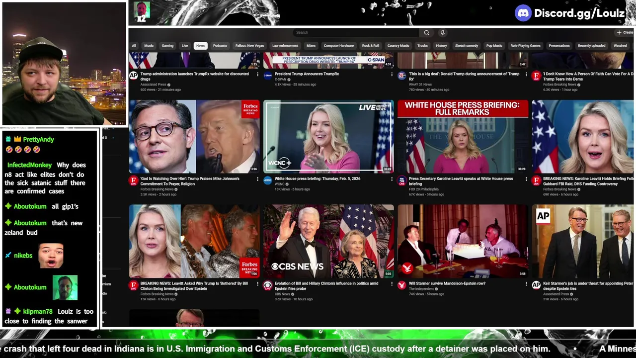Open 'White House press briefing: Thursday' title
The image size is (636, 358).
point(318,179)
